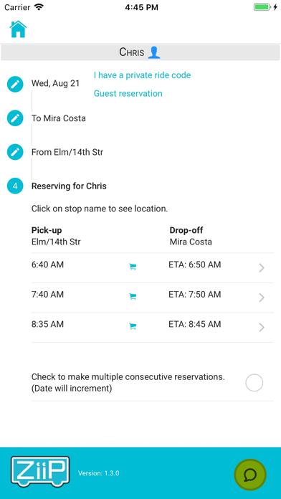Edit the destination To Mira Costa
The image size is (281, 499).
[15, 118]
